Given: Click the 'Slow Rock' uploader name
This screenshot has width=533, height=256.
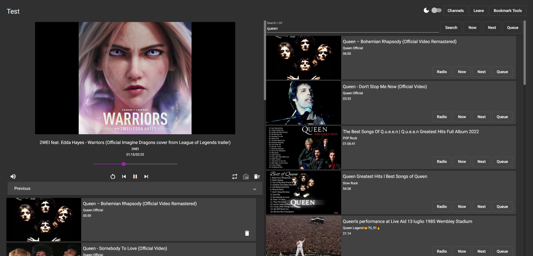Looking at the screenshot, I should pyautogui.click(x=350, y=183).
